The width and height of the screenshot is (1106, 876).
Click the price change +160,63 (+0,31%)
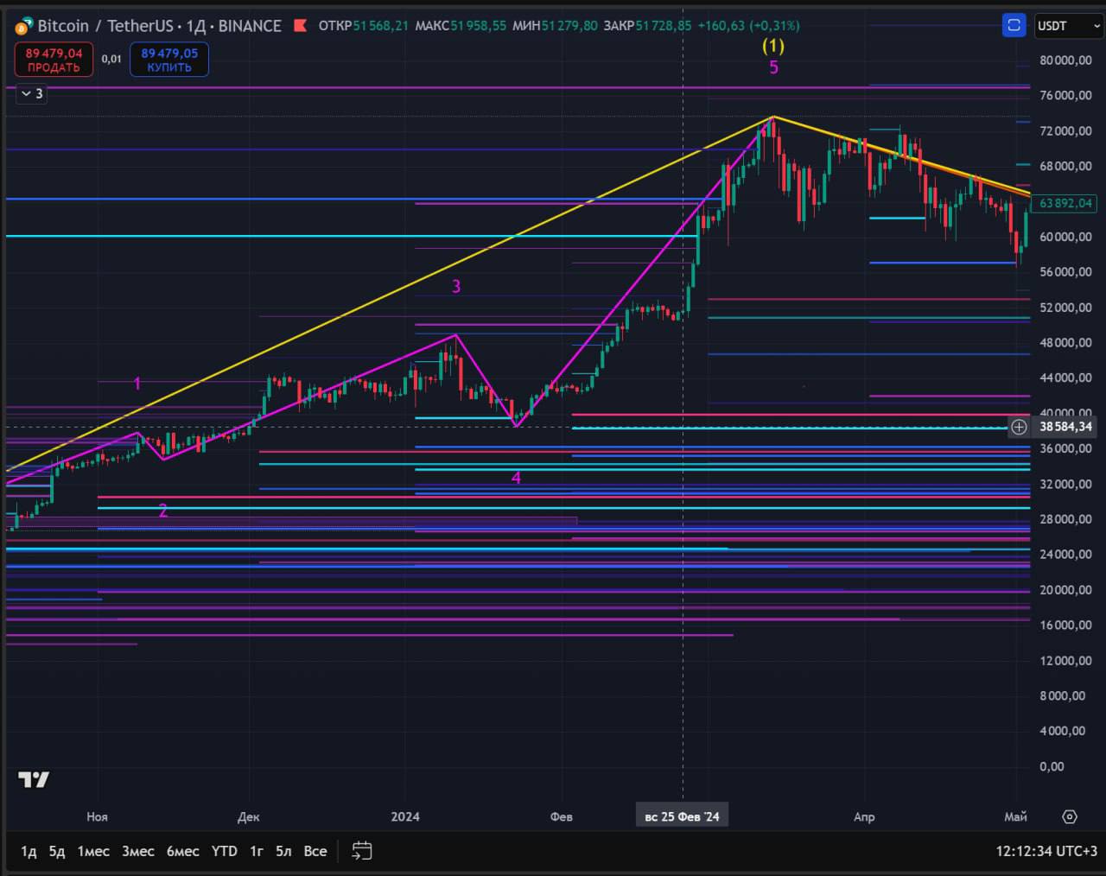pyautogui.click(x=748, y=26)
